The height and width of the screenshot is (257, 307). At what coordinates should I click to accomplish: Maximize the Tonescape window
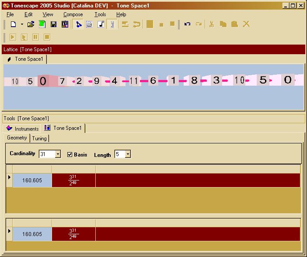293,6
